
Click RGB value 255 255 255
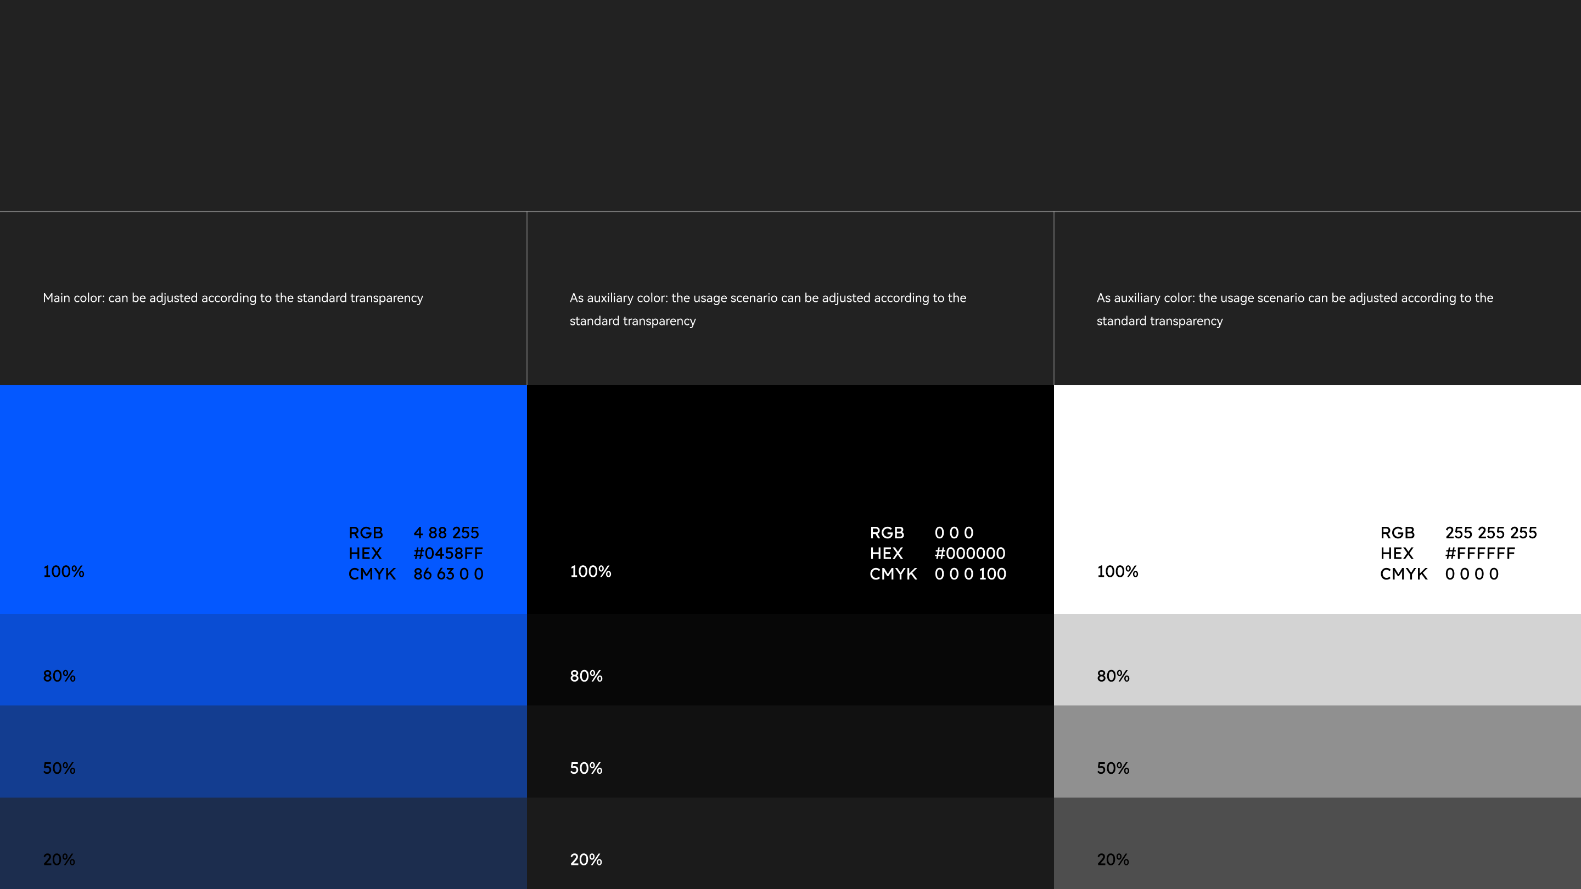tap(1491, 532)
